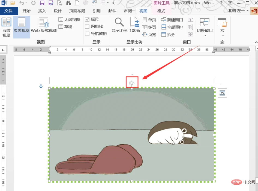The image size is (258, 191).
Task: Enable Gridlines 网格线 checkbox
Action: [87, 26]
